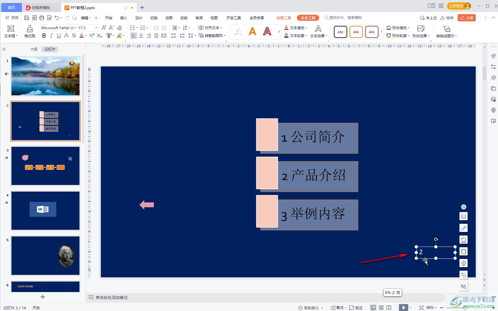The image size is (498, 311).
Task: Open the zoom percentage 88% dropdown
Action: tap(432, 308)
